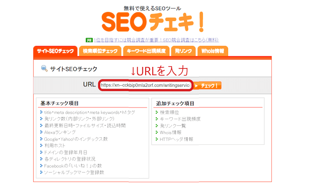Click the 検索順位 item in 追加チェック項目
Image resolution: width=310 pixels, height=186 pixels.
[x=170, y=112]
